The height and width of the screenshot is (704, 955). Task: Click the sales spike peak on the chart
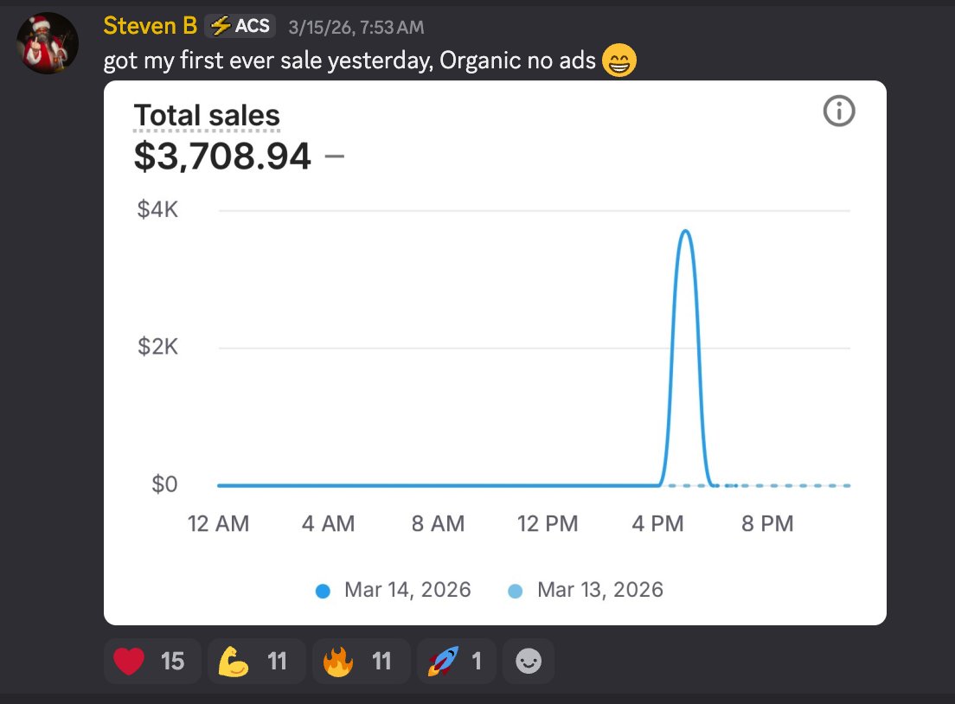point(686,232)
